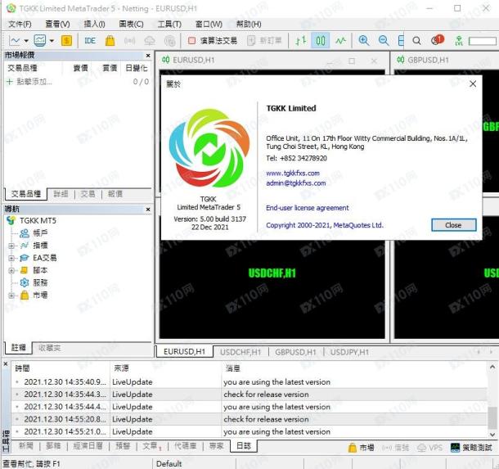Click the Close button in About dialog
The height and width of the screenshot is (469, 499).
(x=453, y=225)
